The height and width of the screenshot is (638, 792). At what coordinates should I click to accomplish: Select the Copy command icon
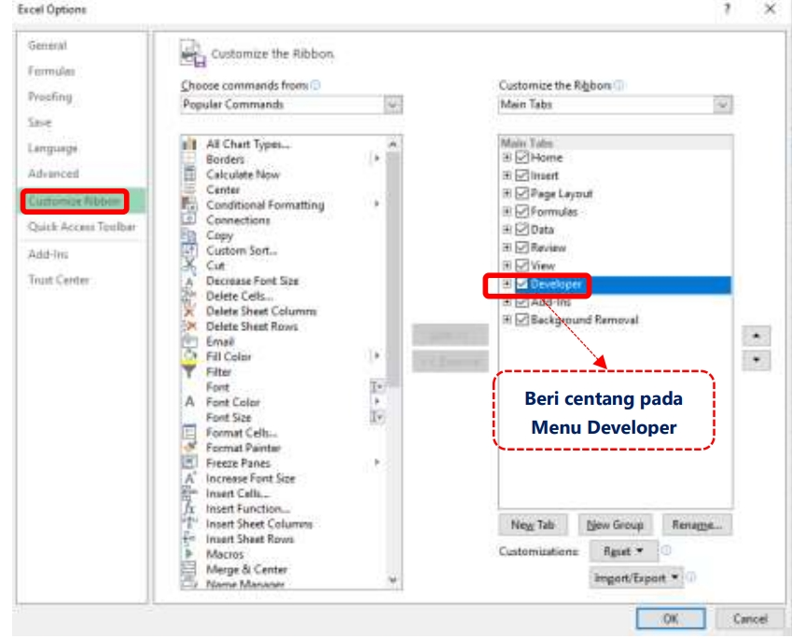click(189, 235)
